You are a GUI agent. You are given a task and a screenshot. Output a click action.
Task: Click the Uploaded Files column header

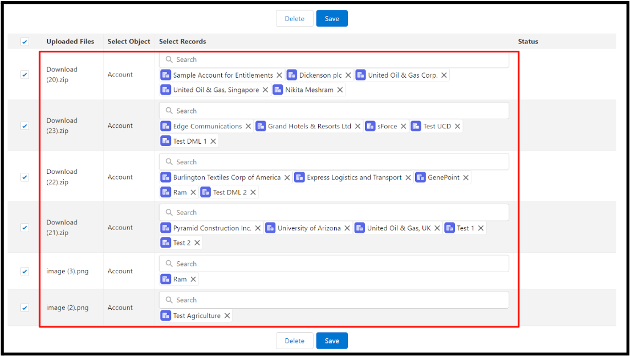[70, 42]
